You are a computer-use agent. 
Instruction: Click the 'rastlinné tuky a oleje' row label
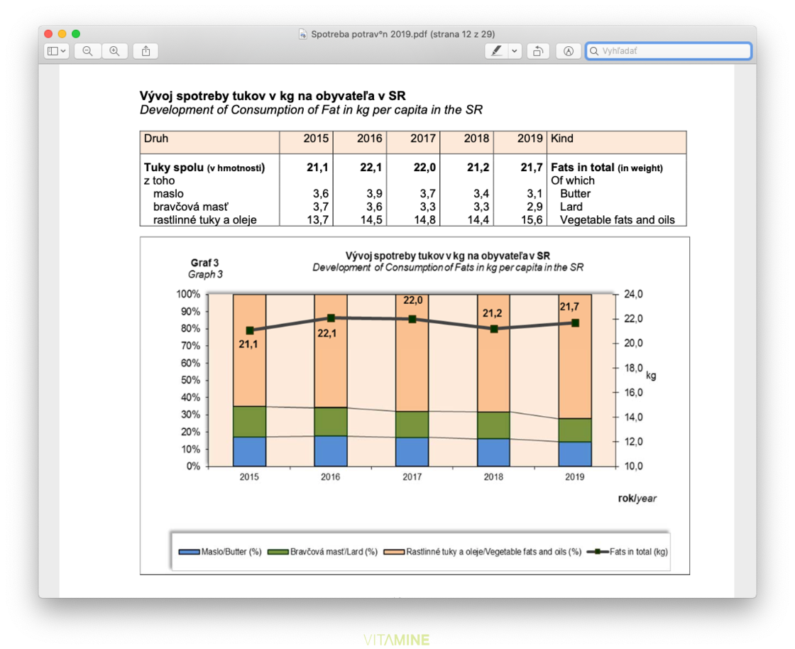[205, 220]
